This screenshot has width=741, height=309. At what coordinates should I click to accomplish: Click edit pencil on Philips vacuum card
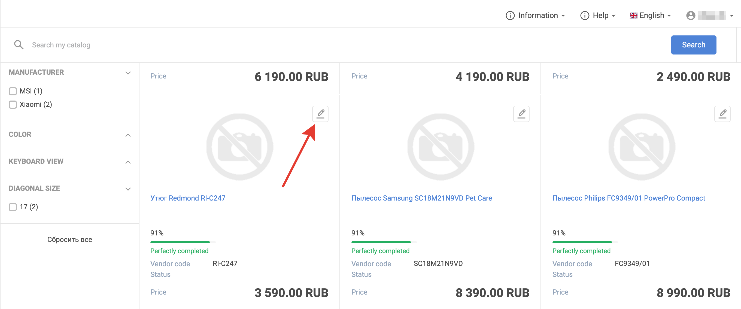tap(722, 114)
